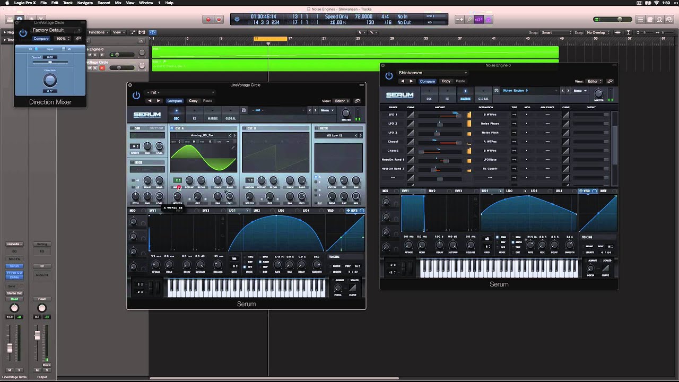Click link icon in LineVoltage Circle window
The width and height of the screenshot is (679, 382).
point(357,101)
